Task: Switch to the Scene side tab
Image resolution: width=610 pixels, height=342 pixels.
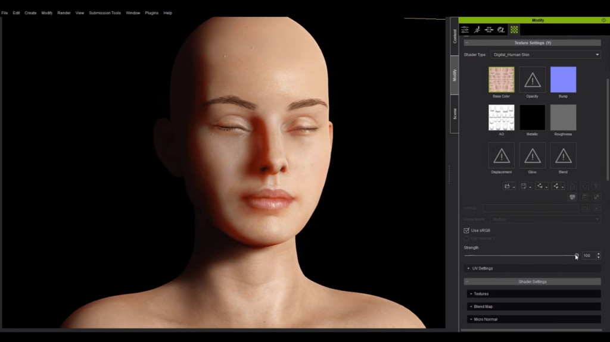Action: (x=455, y=114)
